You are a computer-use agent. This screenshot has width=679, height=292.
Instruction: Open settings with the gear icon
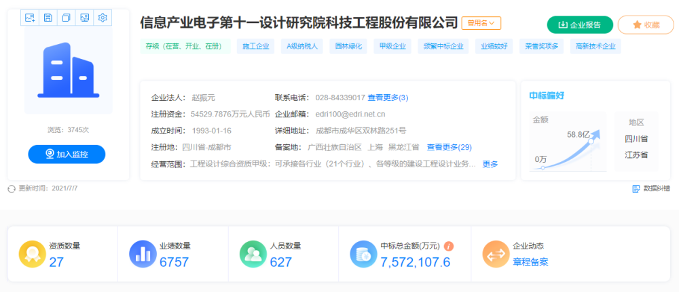(x=103, y=18)
